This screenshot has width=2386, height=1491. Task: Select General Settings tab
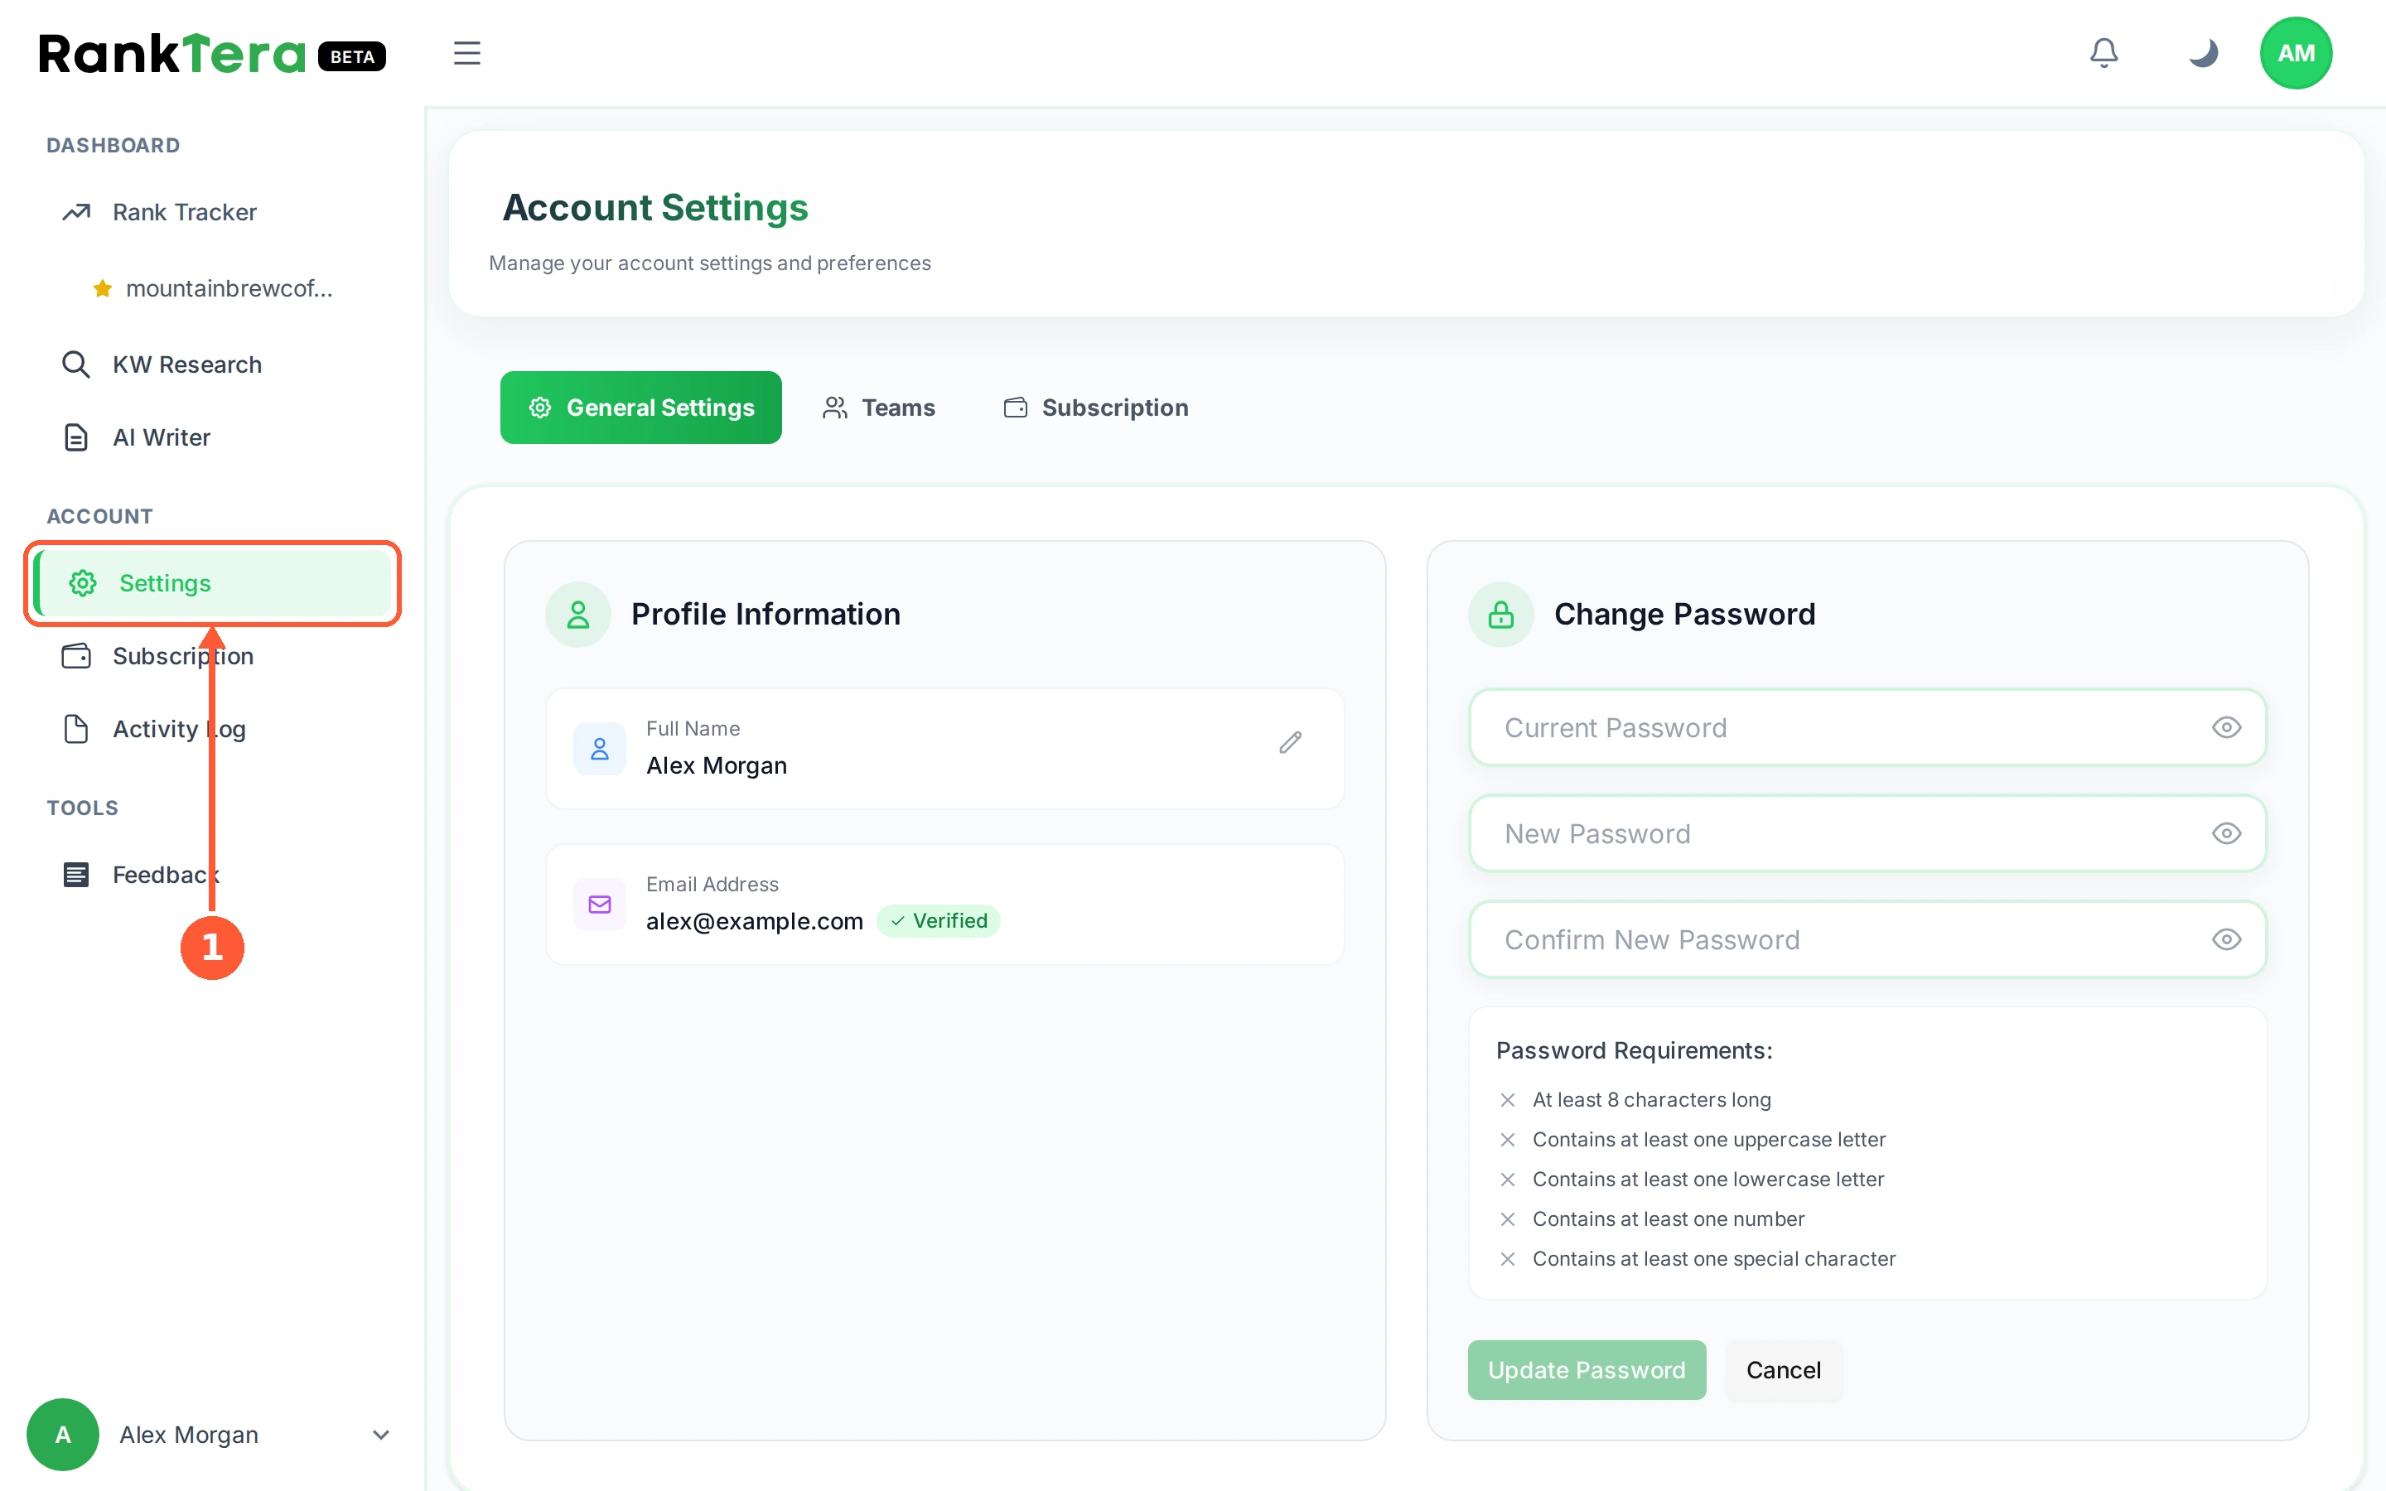641,408
